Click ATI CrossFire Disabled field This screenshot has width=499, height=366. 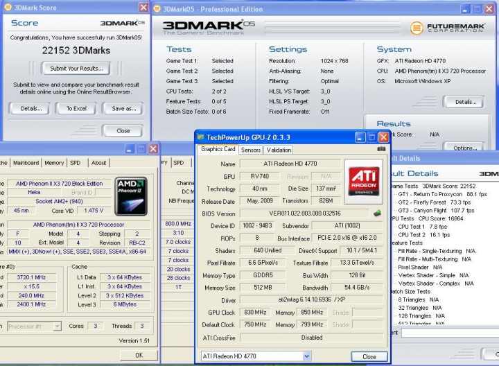[312, 338]
